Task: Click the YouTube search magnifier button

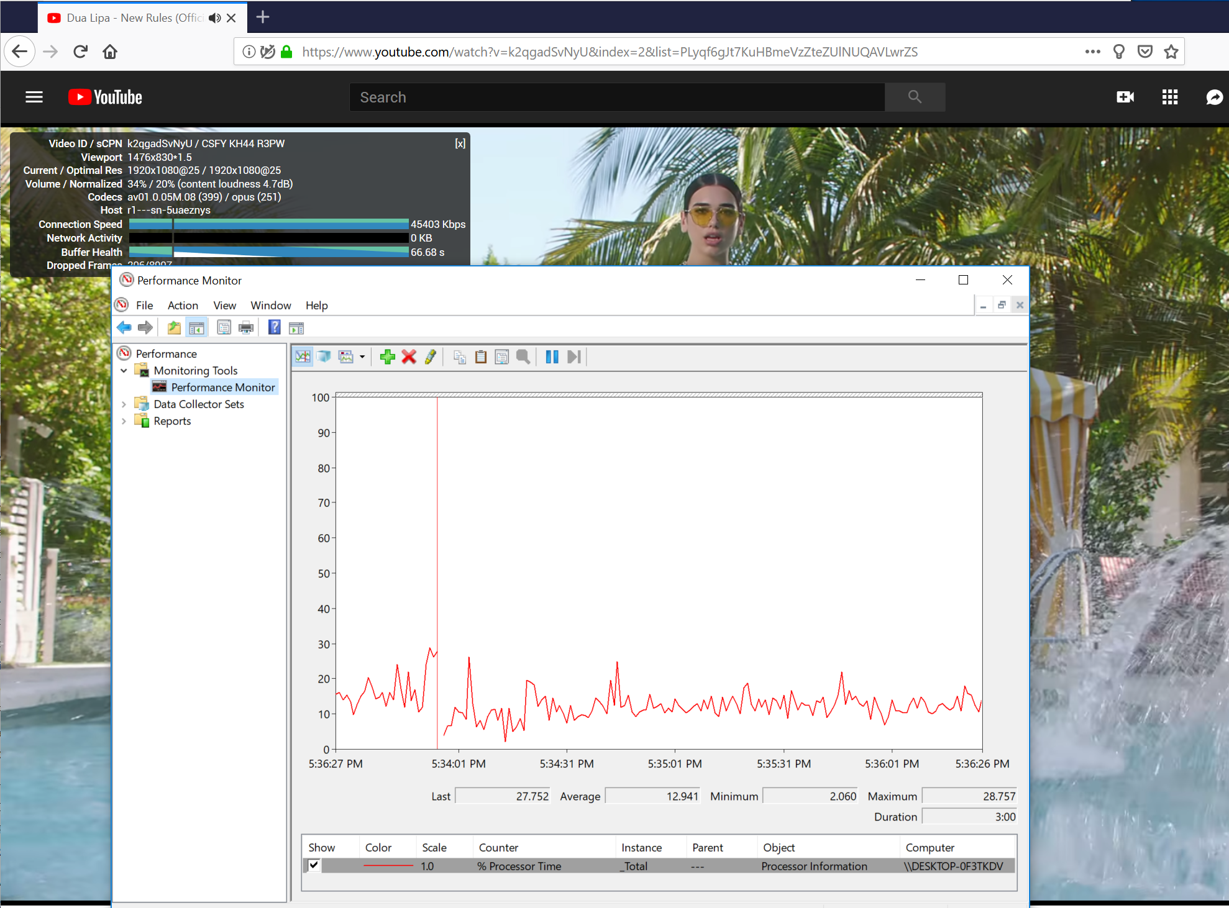Action: click(915, 97)
